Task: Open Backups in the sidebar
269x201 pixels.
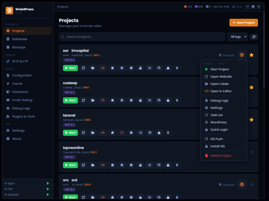Action: click(28, 47)
